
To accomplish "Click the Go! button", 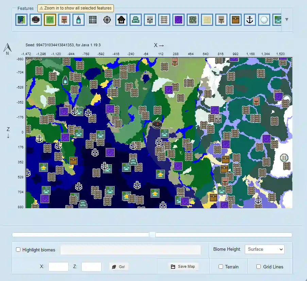I will tap(119, 267).
